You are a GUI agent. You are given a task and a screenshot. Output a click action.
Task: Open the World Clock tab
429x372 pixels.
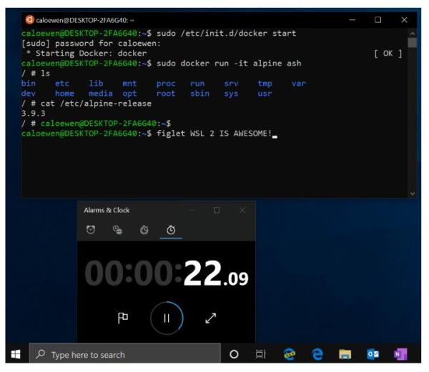117,230
